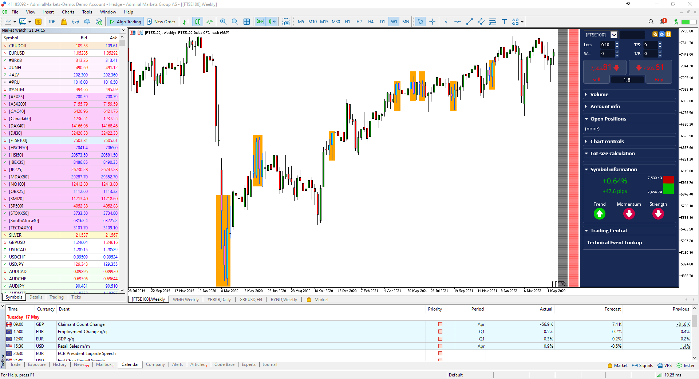Switch chart to bar chart display
The image size is (699, 379).
(186, 22)
